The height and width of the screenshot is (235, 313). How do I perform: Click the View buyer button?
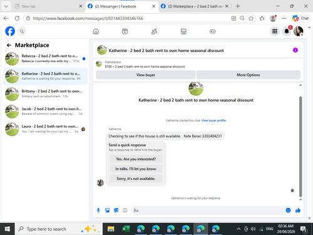coord(146,75)
